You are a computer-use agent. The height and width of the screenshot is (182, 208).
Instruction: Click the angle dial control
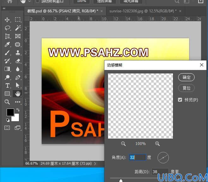(x=163, y=158)
